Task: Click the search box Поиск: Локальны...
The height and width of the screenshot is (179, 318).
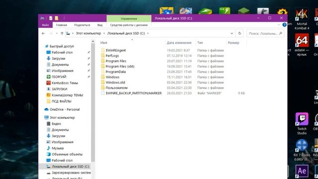Action: (x=265, y=33)
